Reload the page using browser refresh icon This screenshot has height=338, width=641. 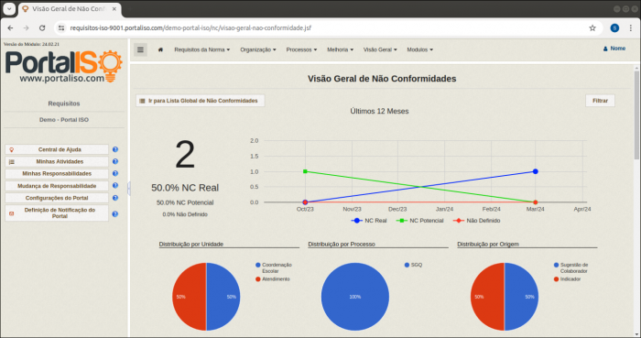42,27
